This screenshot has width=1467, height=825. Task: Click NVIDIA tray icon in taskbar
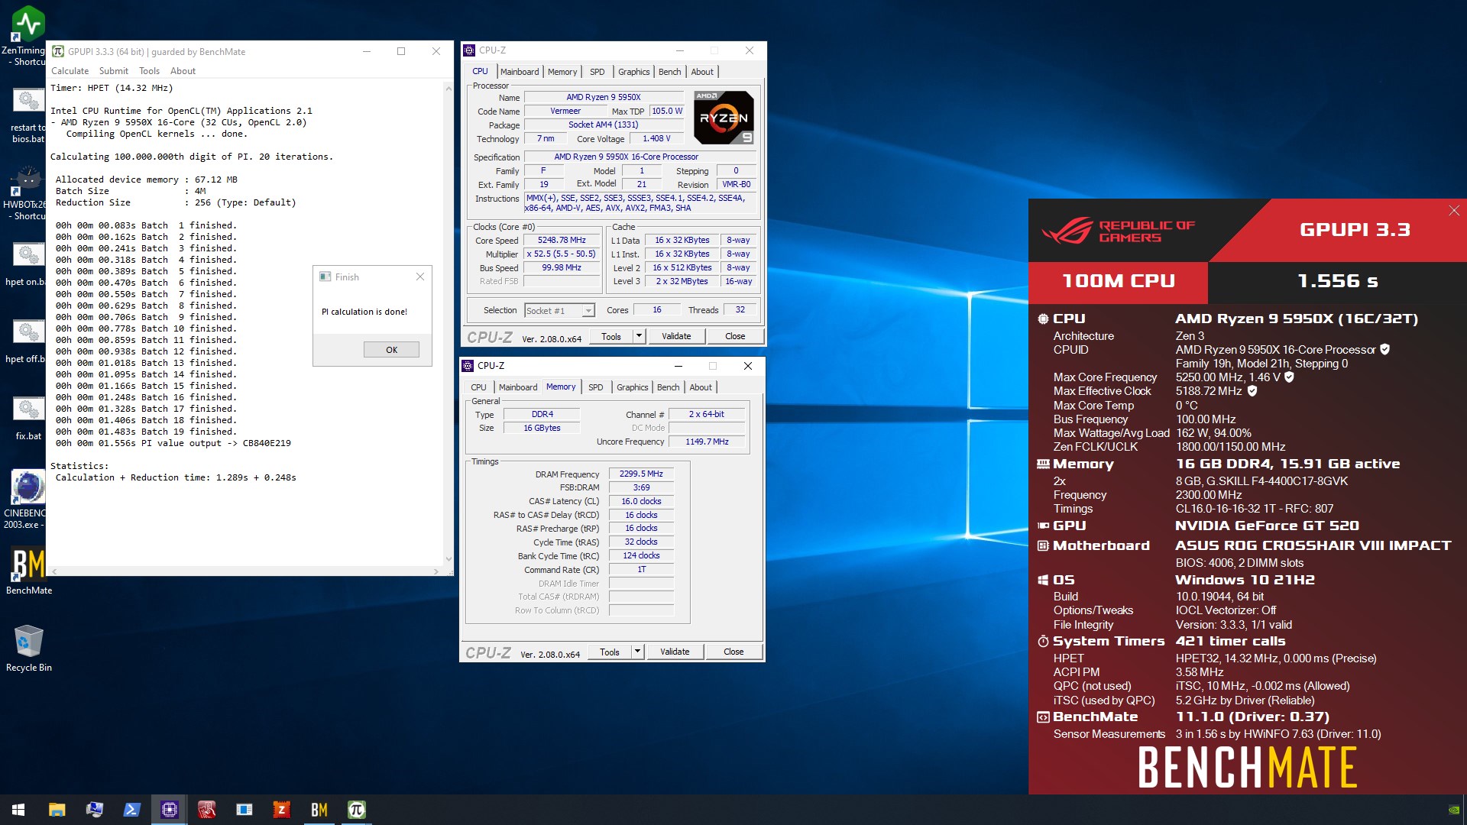pos(1453,810)
